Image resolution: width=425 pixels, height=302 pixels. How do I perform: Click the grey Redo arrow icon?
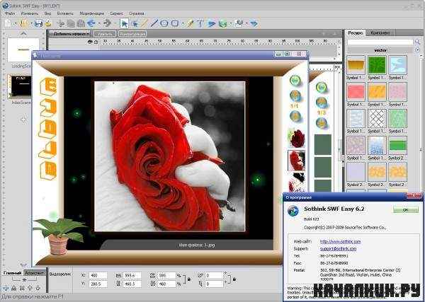point(108,23)
